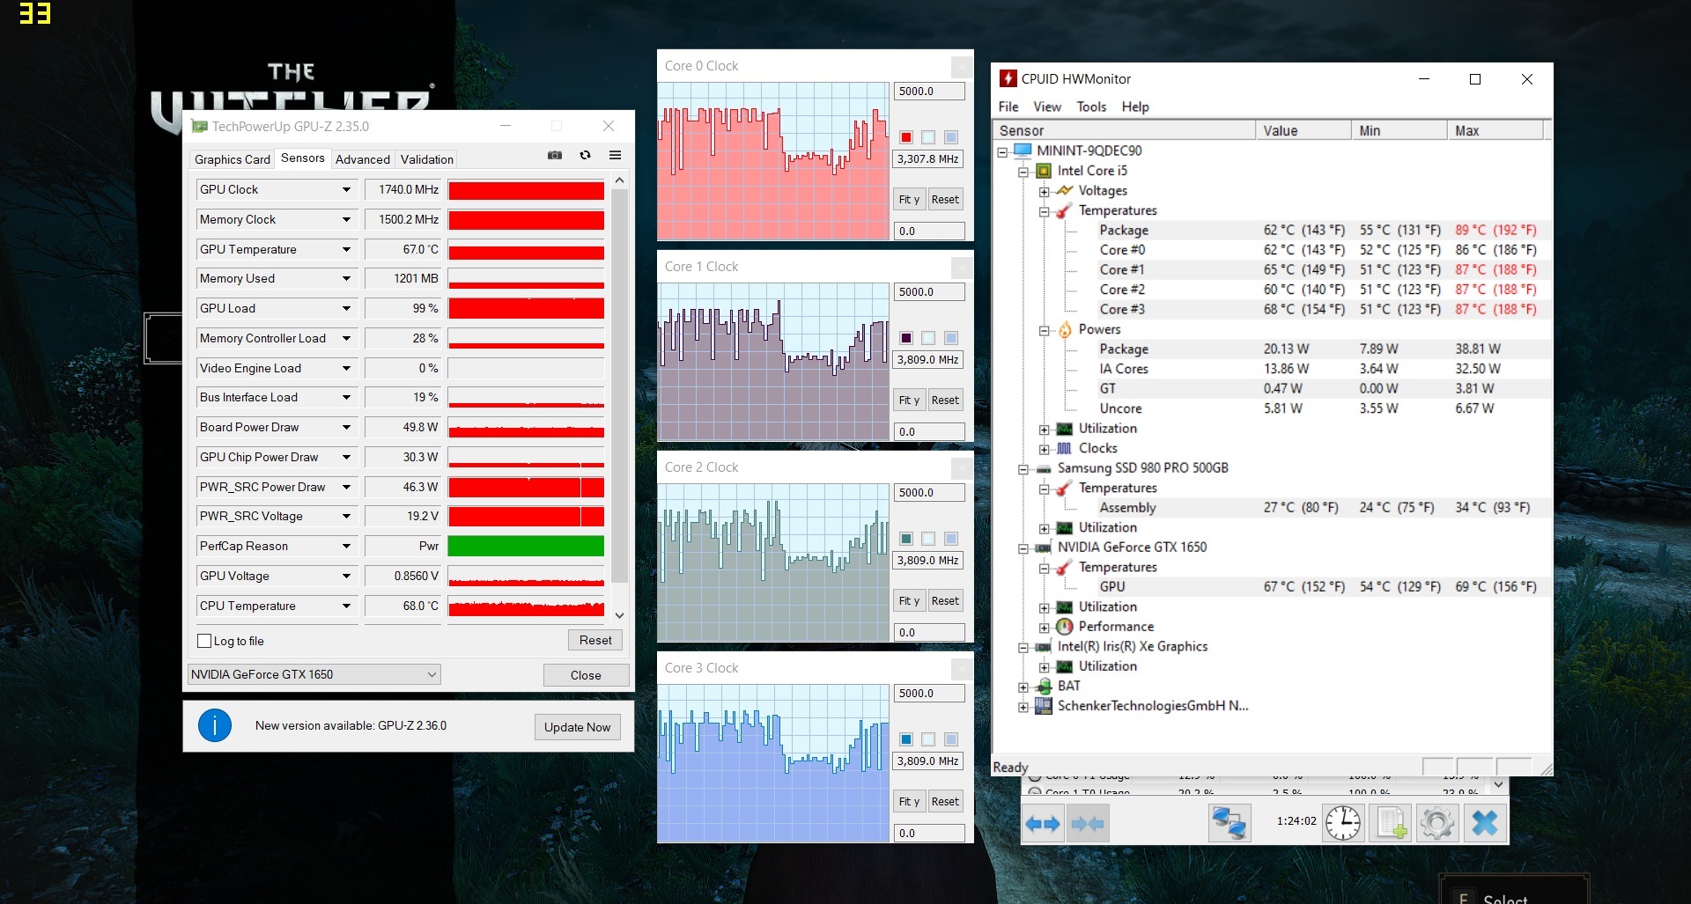Click the spreadsheet logging icon with green plus
This screenshot has height=904, width=1691.
[x=1392, y=824]
